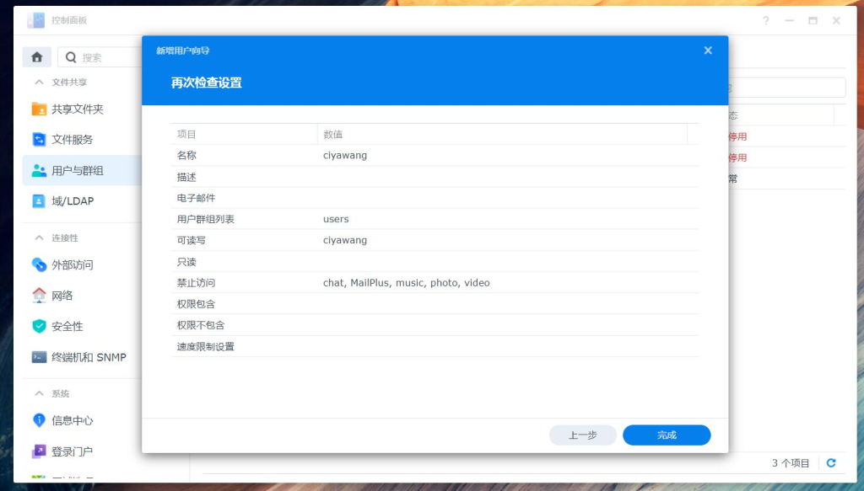Click the 完成 finish button
864x491 pixels.
click(666, 435)
